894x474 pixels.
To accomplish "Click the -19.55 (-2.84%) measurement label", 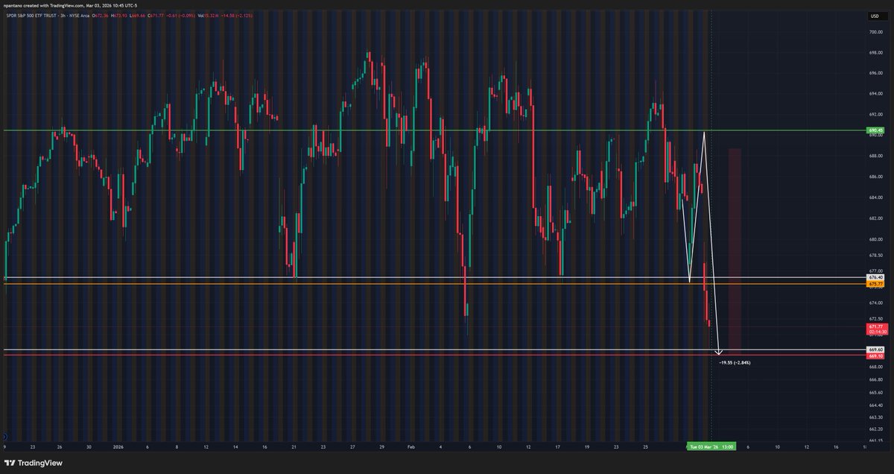I will 735,362.
